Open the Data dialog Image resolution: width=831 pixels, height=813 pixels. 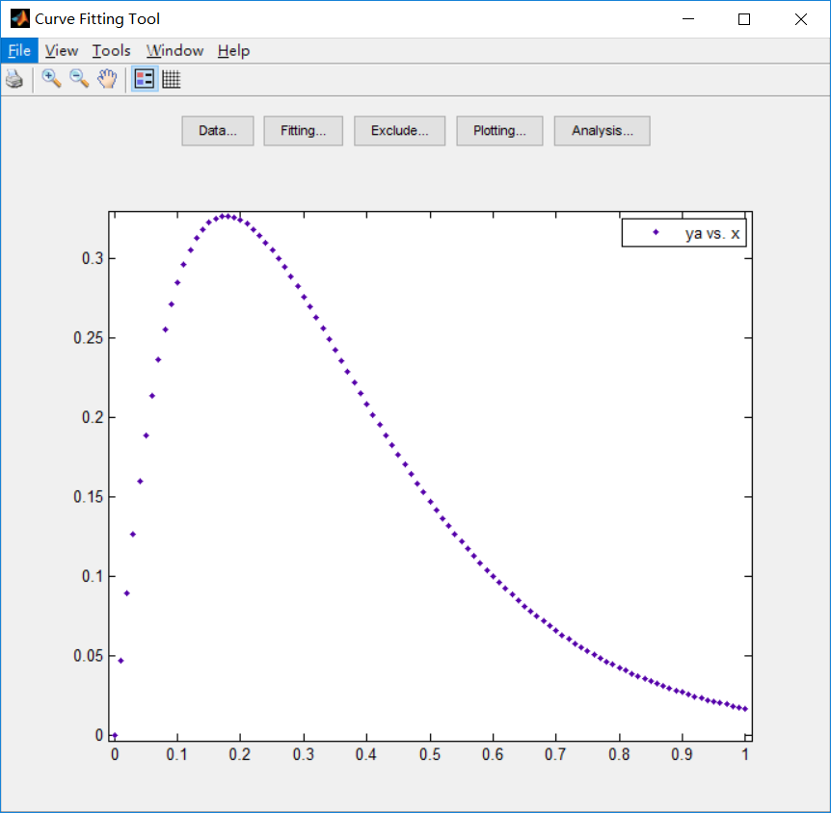pyautogui.click(x=217, y=130)
